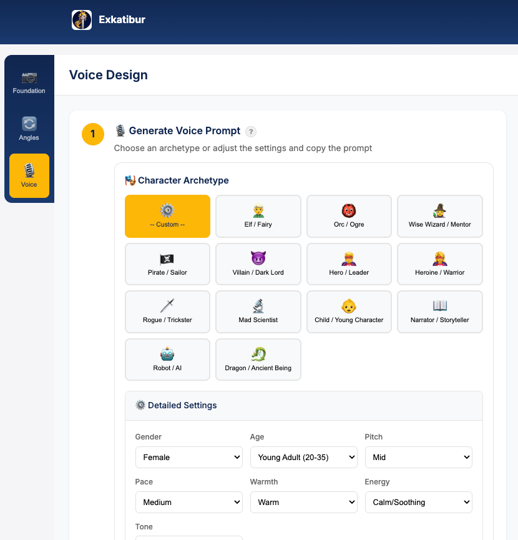
Task: Open the Foundation camera tab
Action: click(x=29, y=83)
